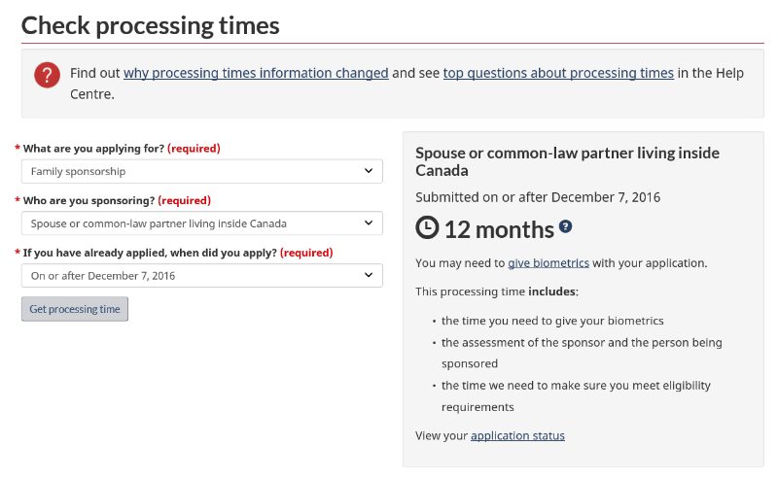The image size is (778, 480).
Task: Click the red question mark help icon
Action: point(47,75)
